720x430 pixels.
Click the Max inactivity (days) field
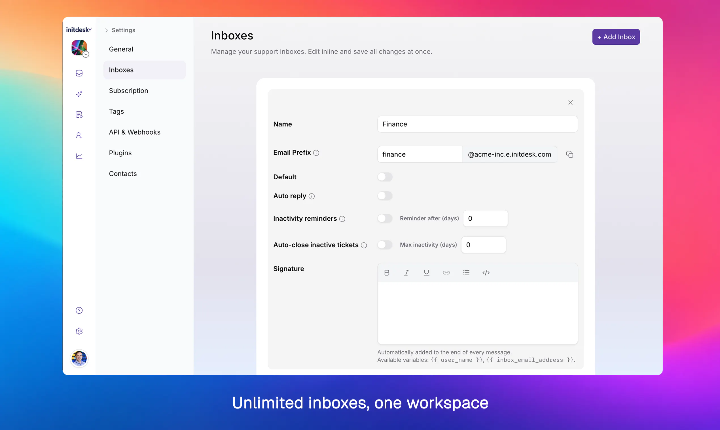coord(483,245)
